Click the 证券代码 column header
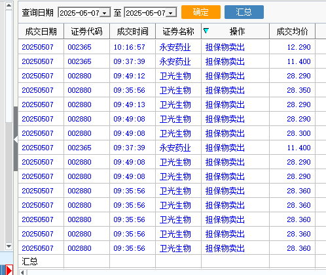326x275 pixels. tap(86, 31)
